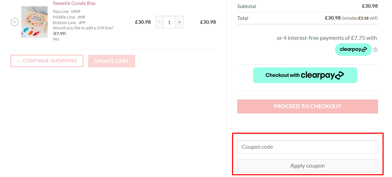The image size is (392, 177).
Task: Increase quantity with the plus button
Action: (x=179, y=22)
